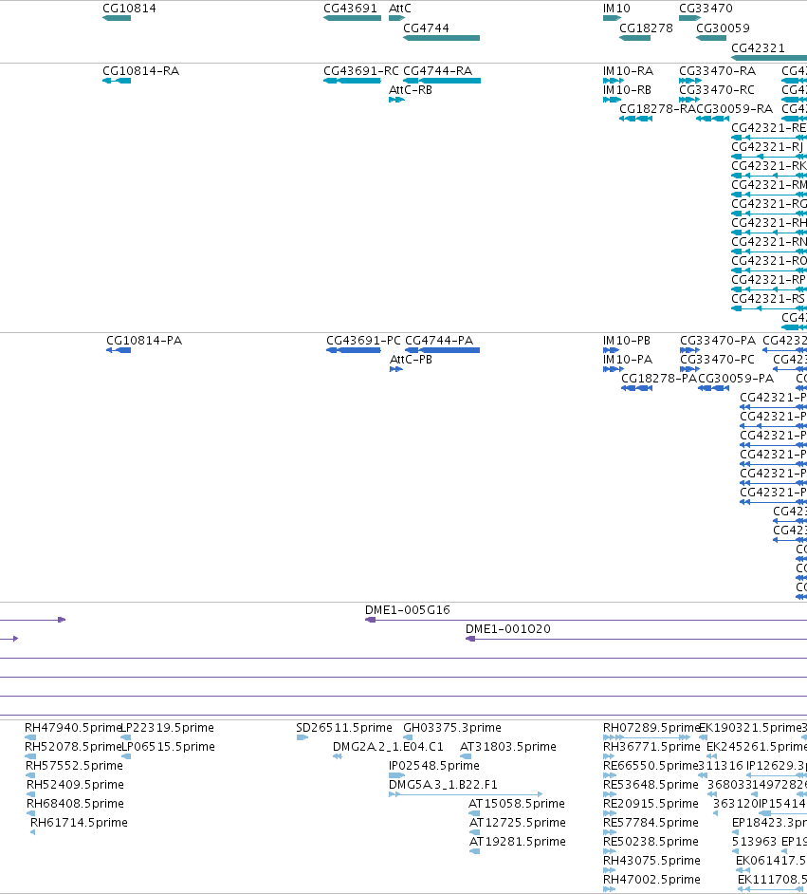Click the CG43691 gene feature label
Viewport: 807px width, 894px height.
click(350, 9)
